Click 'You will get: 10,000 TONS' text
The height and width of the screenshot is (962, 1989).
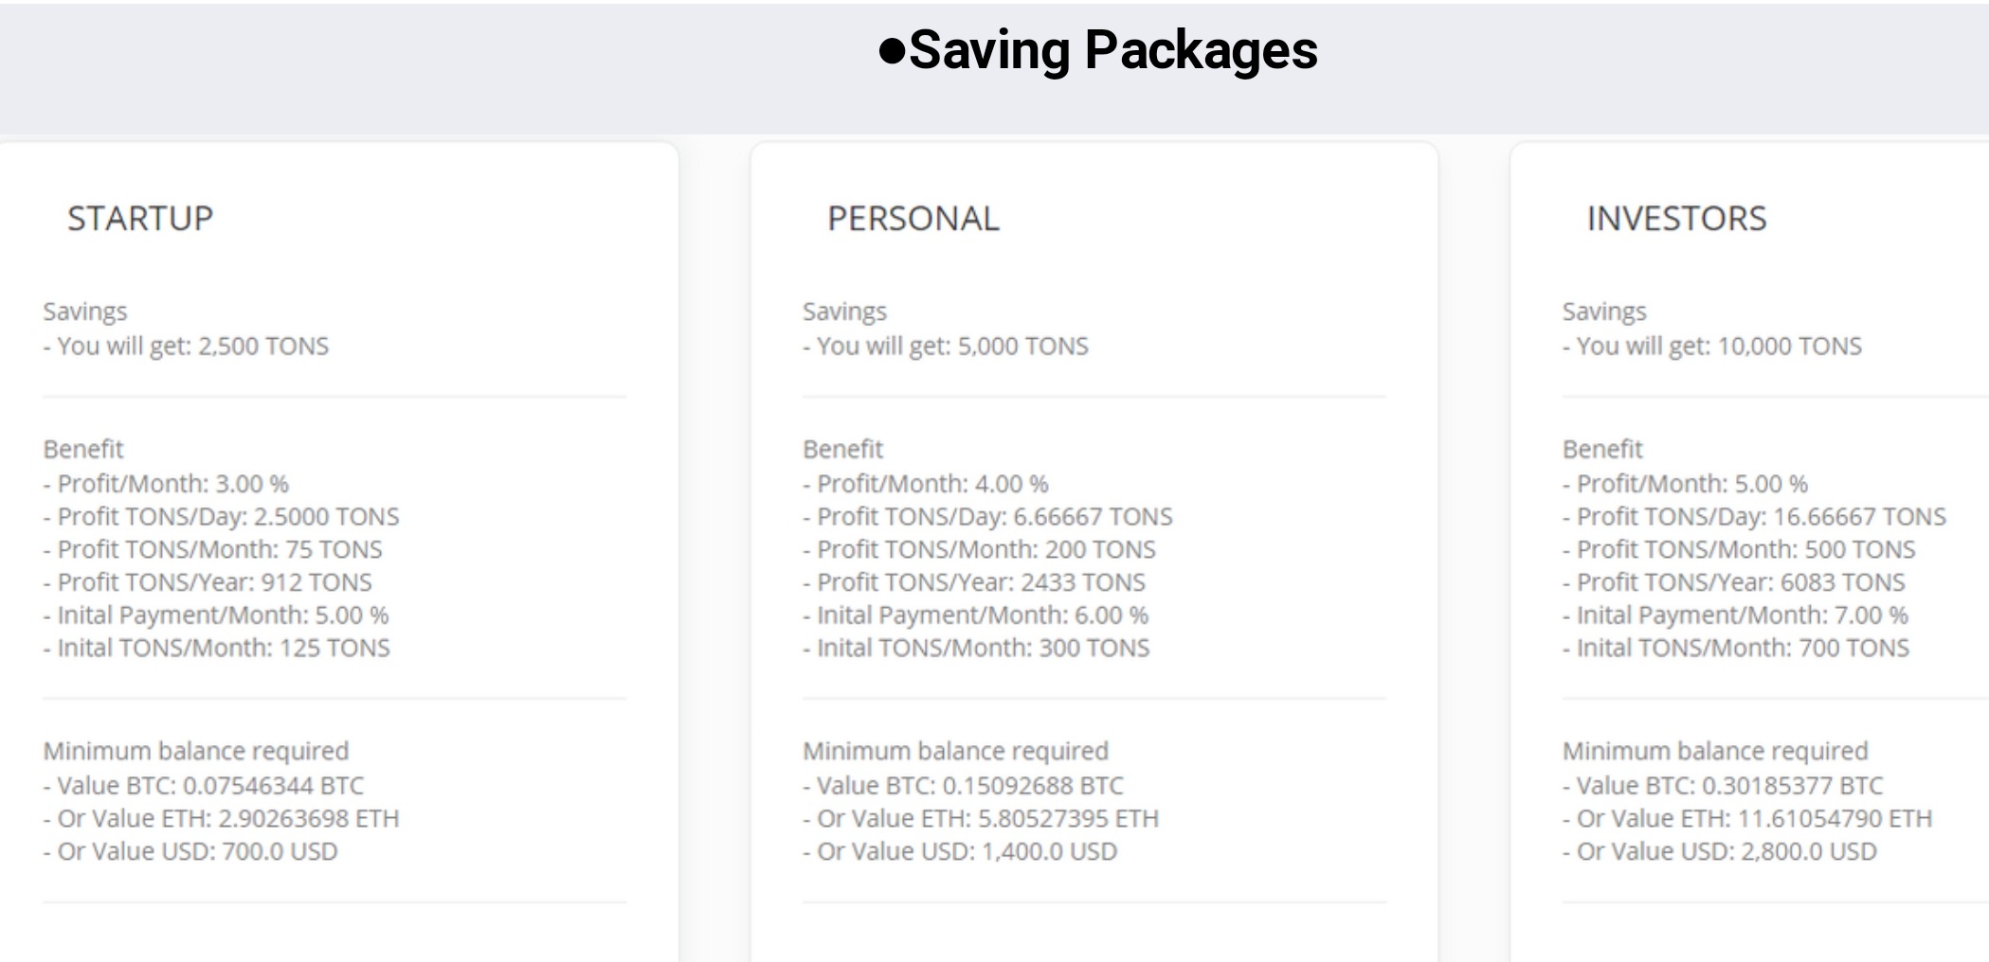pos(1712,347)
